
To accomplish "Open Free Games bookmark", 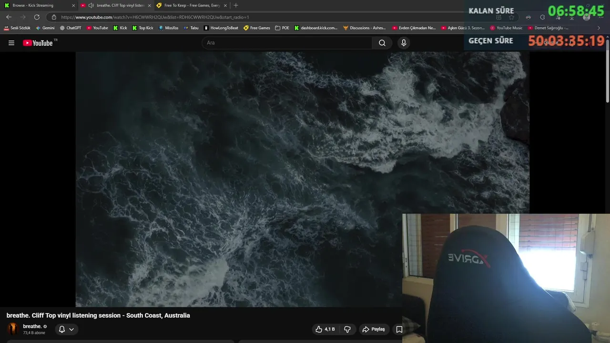I will coord(257,28).
